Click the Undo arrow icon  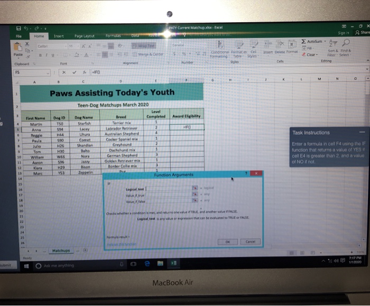click(x=26, y=29)
